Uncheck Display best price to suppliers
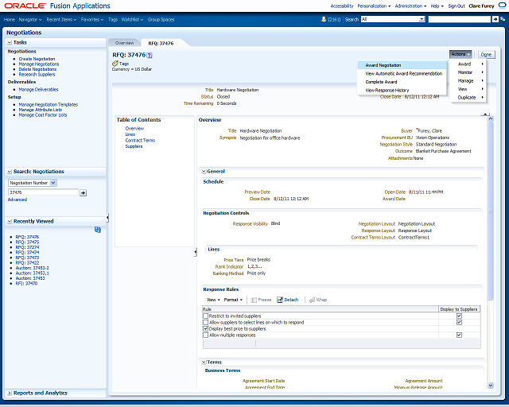Viewport: 509px width, 407px height. (205, 329)
